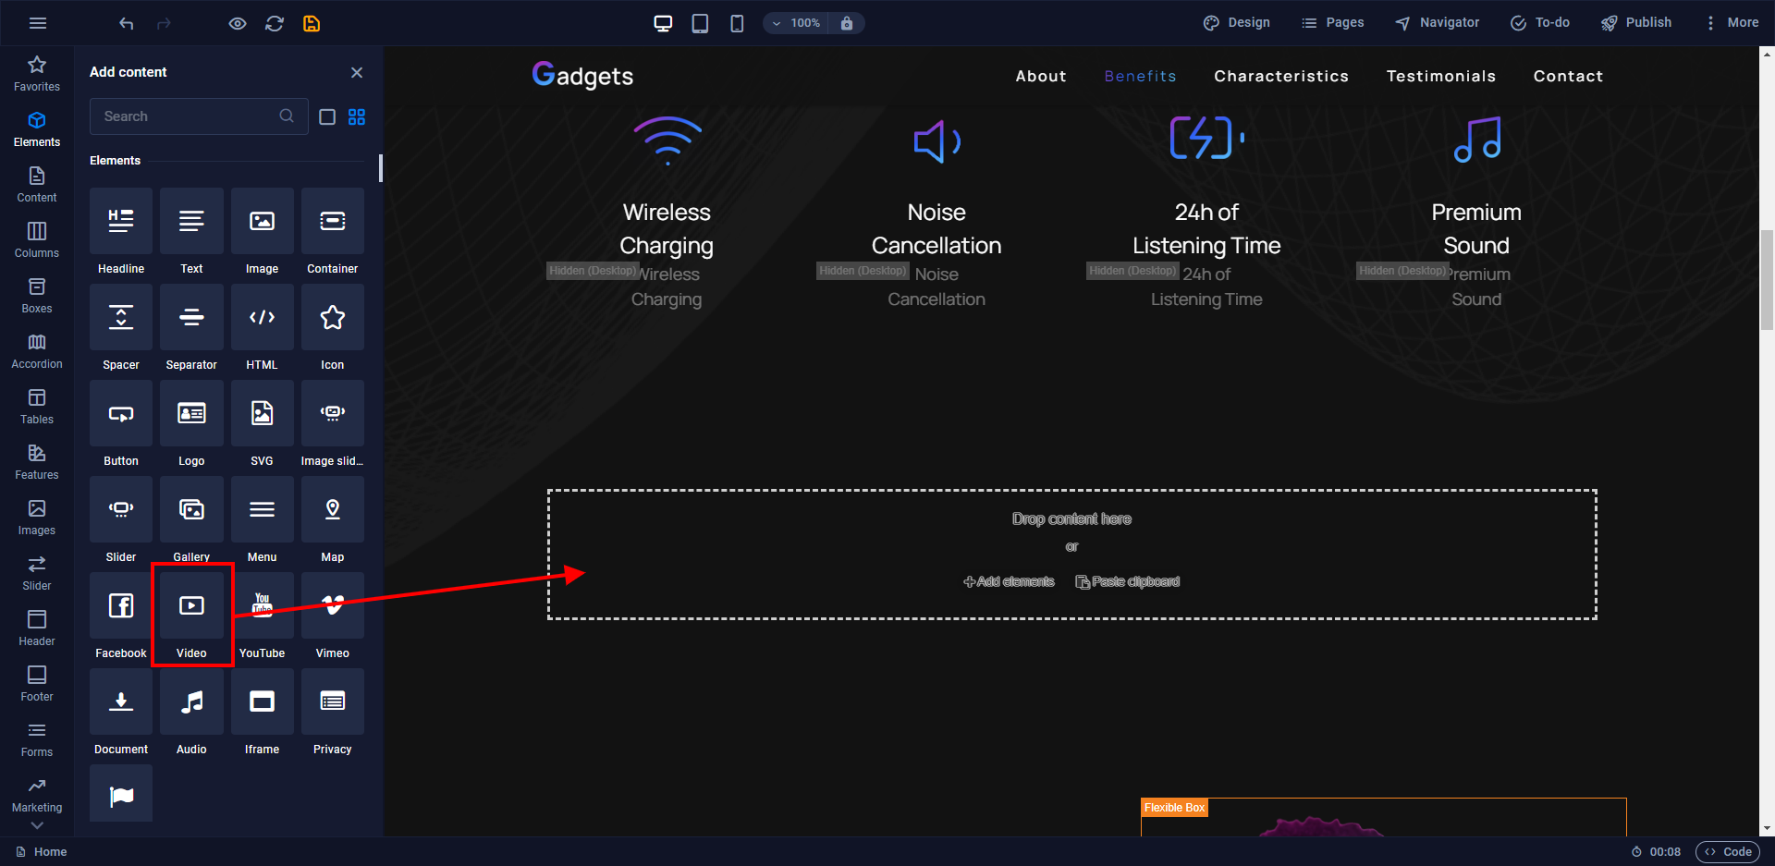Image resolution: width=1775 pixels, height=866 pixels.
Task: Click the undo arrow icon
Action: tap(127, 23)
